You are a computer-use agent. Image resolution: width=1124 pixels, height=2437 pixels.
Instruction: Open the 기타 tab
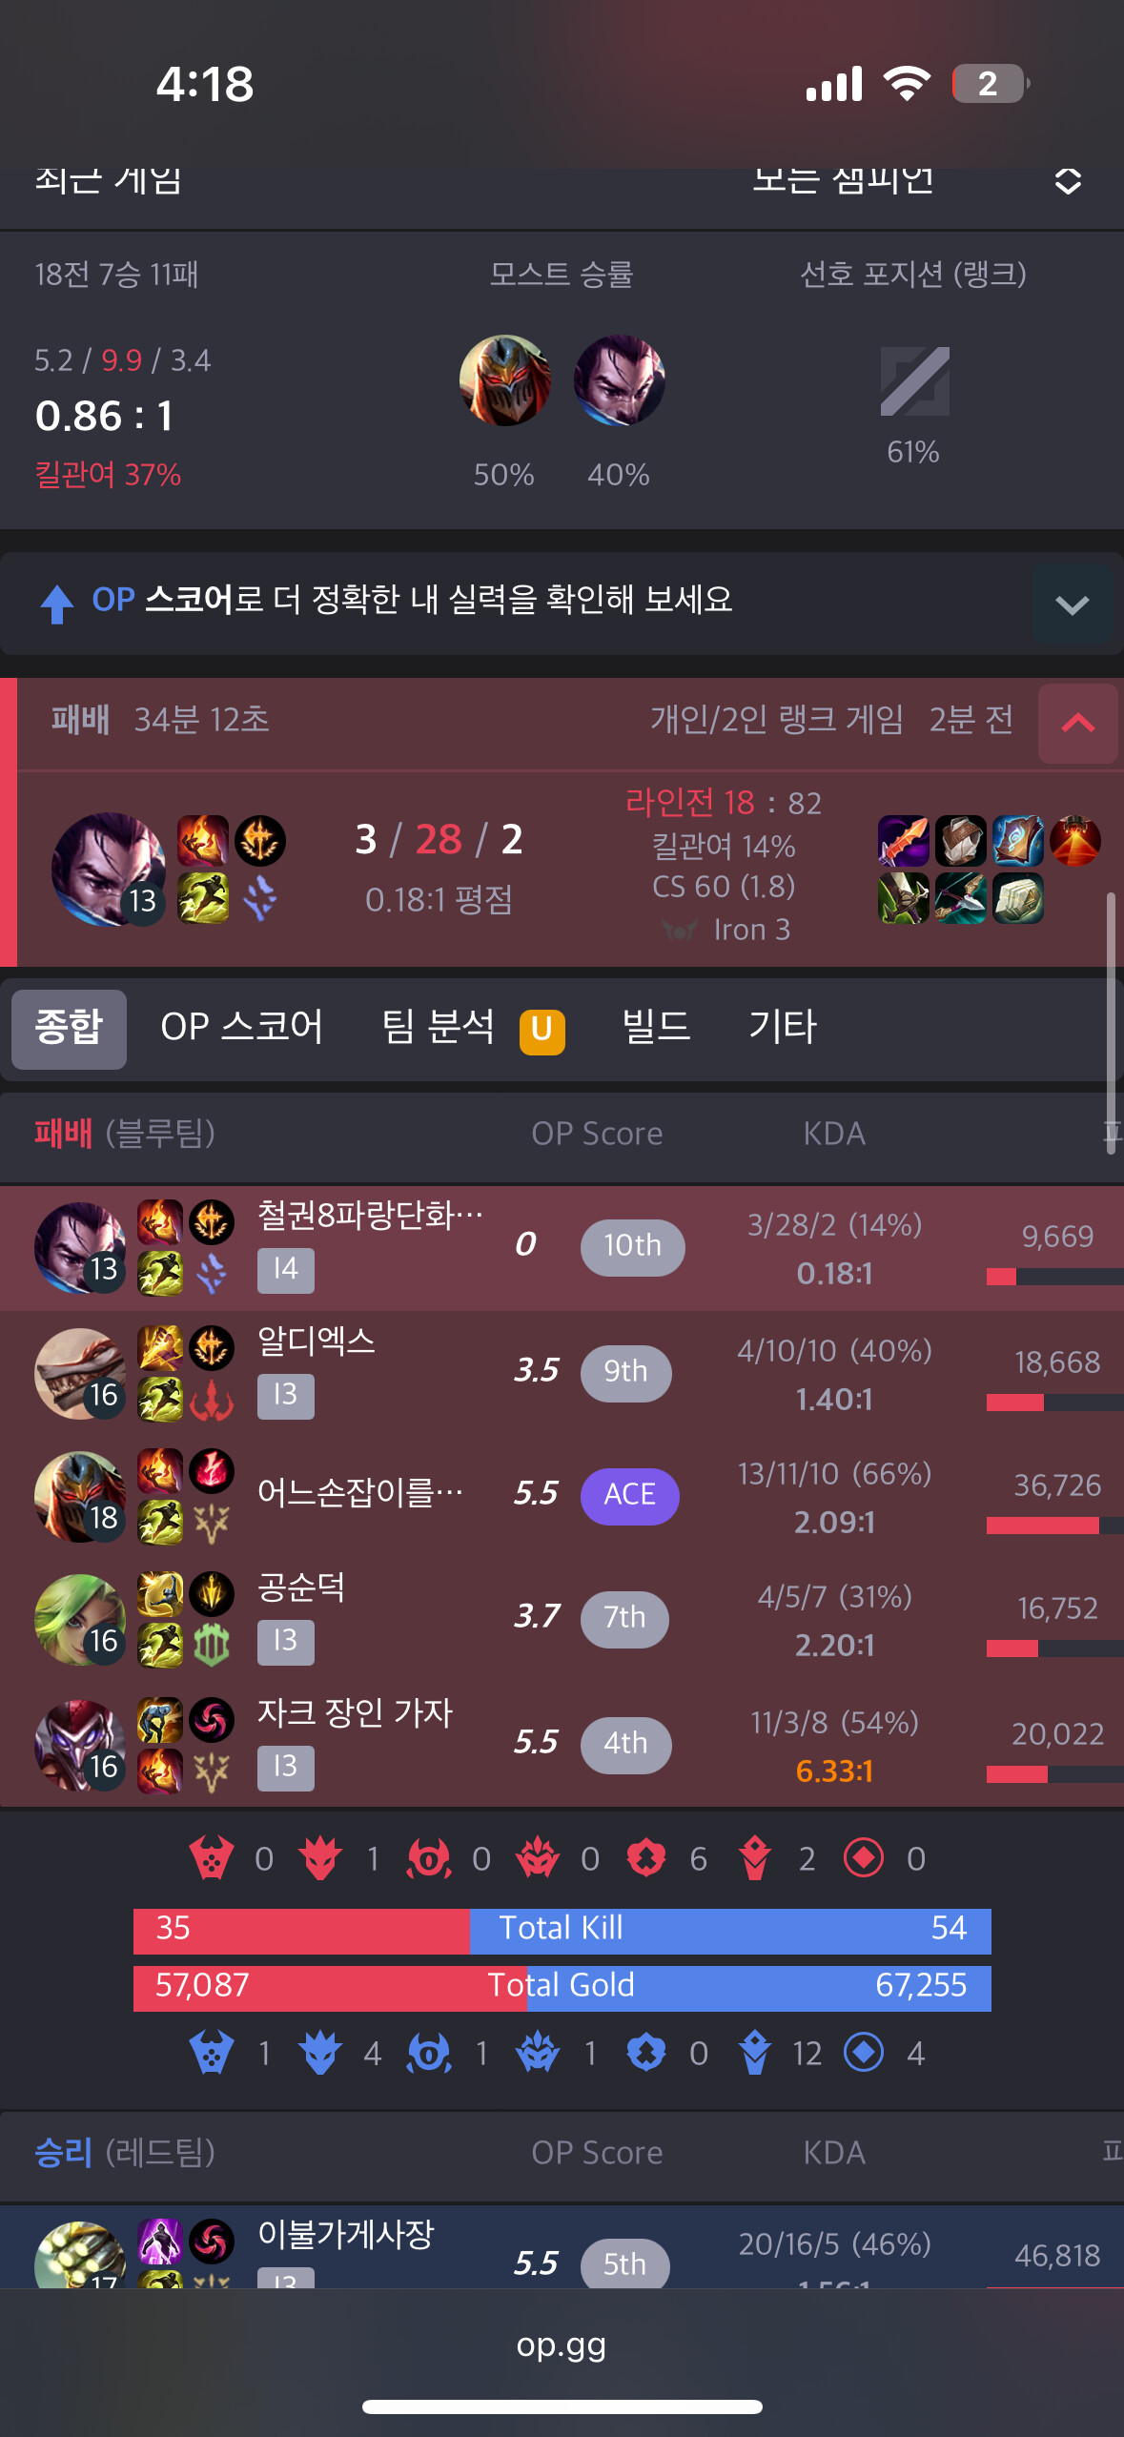(783, 1028)
